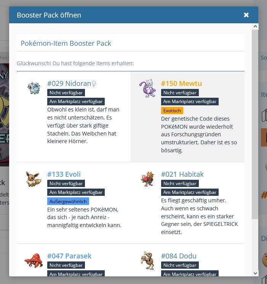This screenshot has width=267, height=284.
Task: Click the dialog's vertical scrollbar thumb
Action: coord(255,124)
